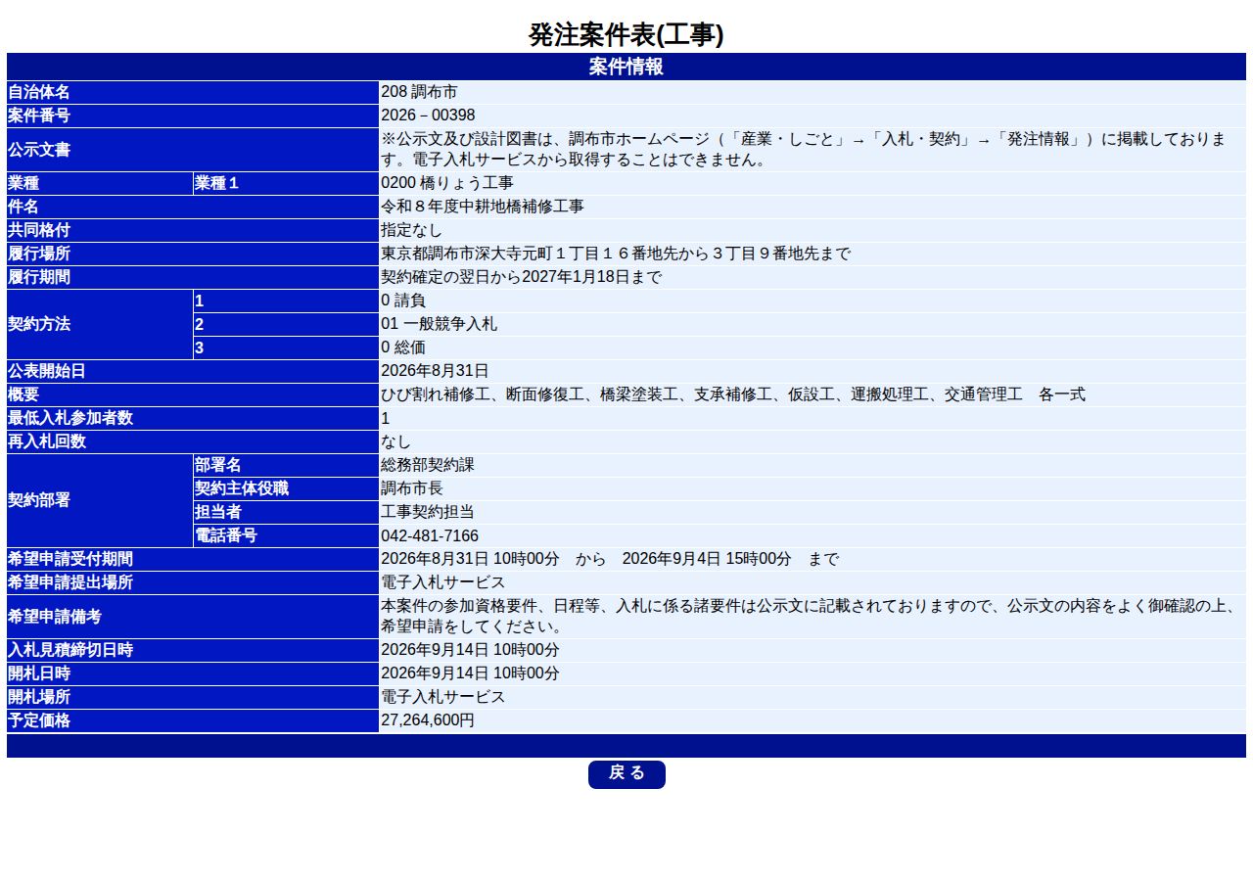Click contract method value 0 請負
Image resolution: width=1253 pixels, height=881 pixels.
point(403,301)
